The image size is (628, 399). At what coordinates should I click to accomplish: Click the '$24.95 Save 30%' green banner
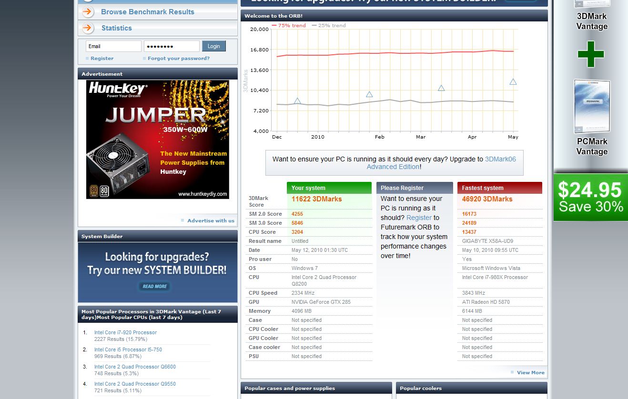point(591,197)
